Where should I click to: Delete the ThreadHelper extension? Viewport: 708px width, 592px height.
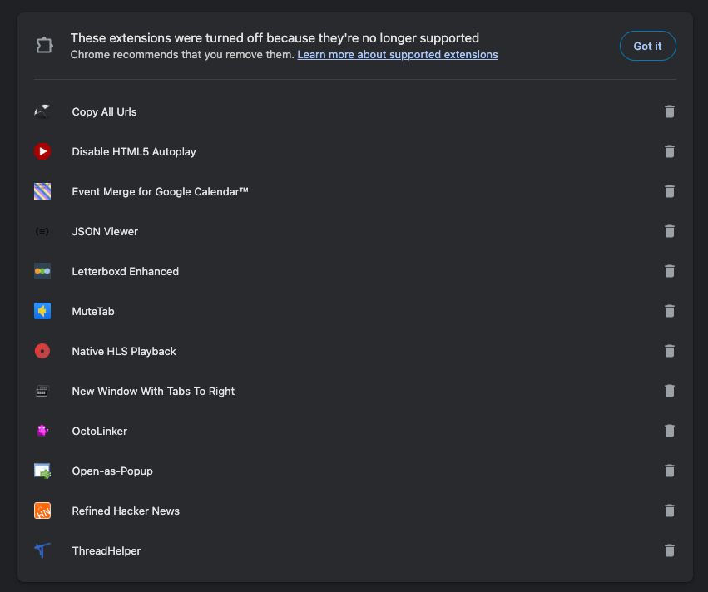click(669, 550)
